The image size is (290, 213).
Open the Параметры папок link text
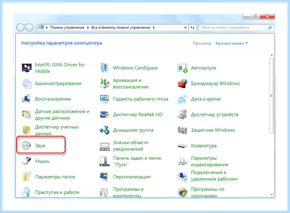coord(55,177)
